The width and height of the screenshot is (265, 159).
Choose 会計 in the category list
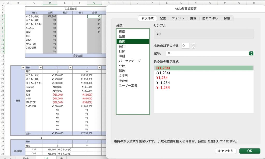coord(122,46)
